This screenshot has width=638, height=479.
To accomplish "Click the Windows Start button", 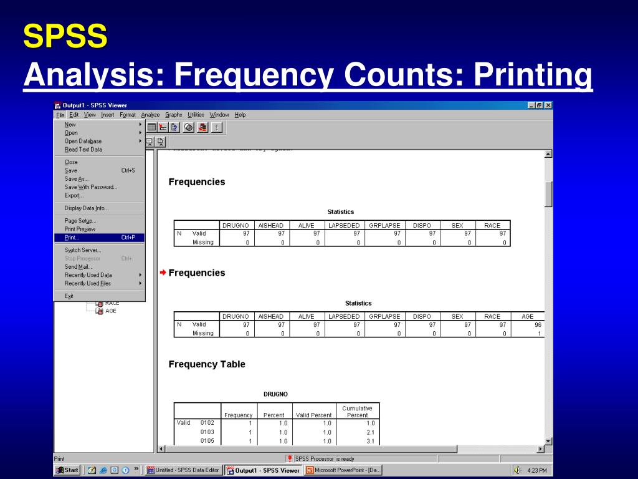I will [x=67, y=470].
